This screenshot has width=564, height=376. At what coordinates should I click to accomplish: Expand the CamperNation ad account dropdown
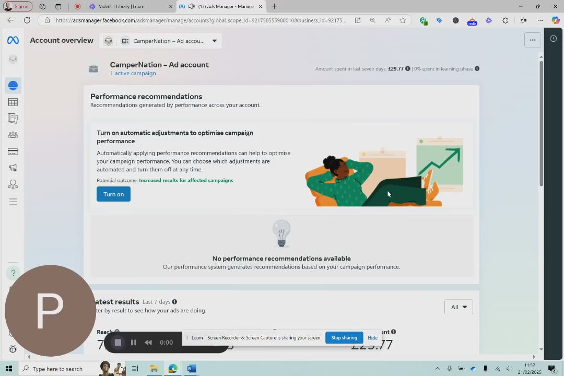(x=214, y=41)
